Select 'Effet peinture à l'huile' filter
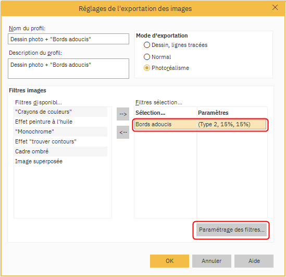 pyautogui.click(x=60, y=122)
